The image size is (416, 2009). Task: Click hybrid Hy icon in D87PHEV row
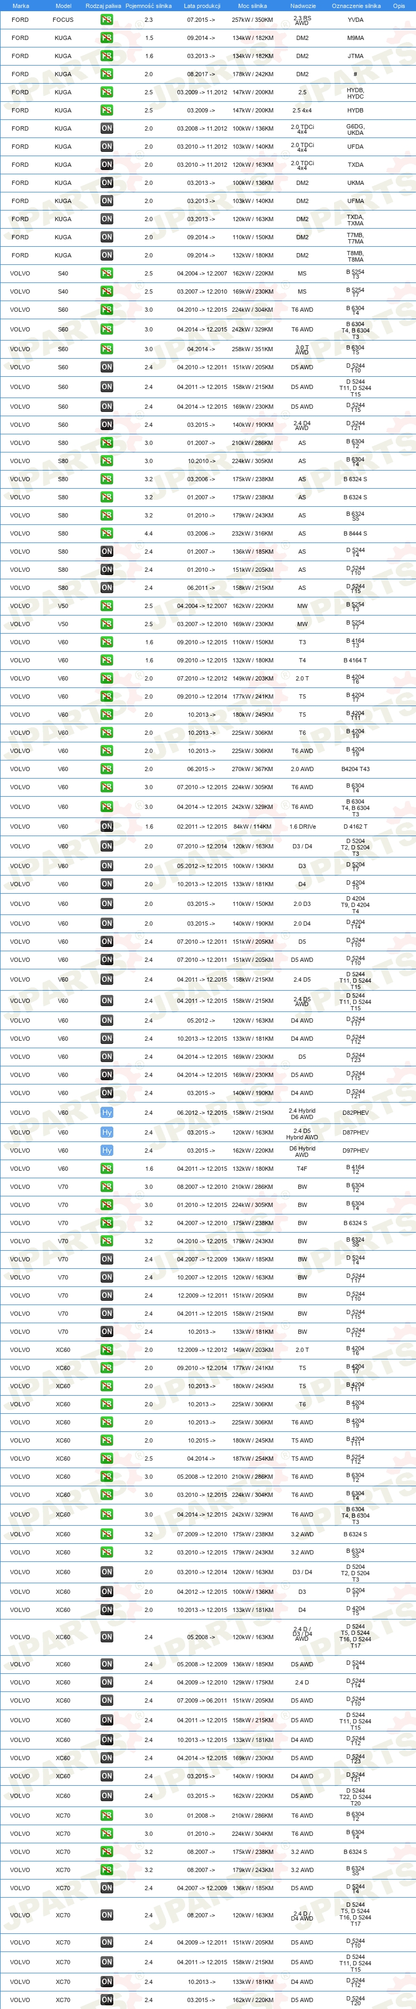coord(107,1132)
